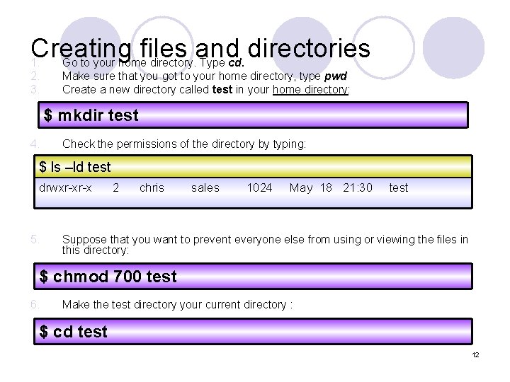510x382 pixels.
Task: Click the list number 5 bullet
Action: tap(34, 239)
